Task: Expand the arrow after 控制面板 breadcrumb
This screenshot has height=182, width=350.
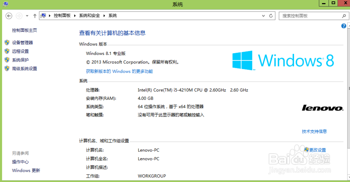Action: 75,16
